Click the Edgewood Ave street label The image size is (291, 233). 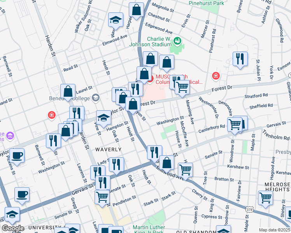pos(159,28)
